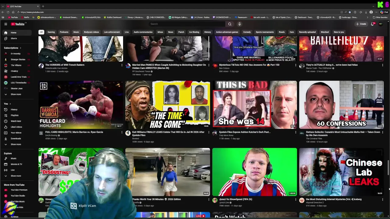The image size is (390, 219).
Task: Show more subscriptions
Action: point(16,94)
